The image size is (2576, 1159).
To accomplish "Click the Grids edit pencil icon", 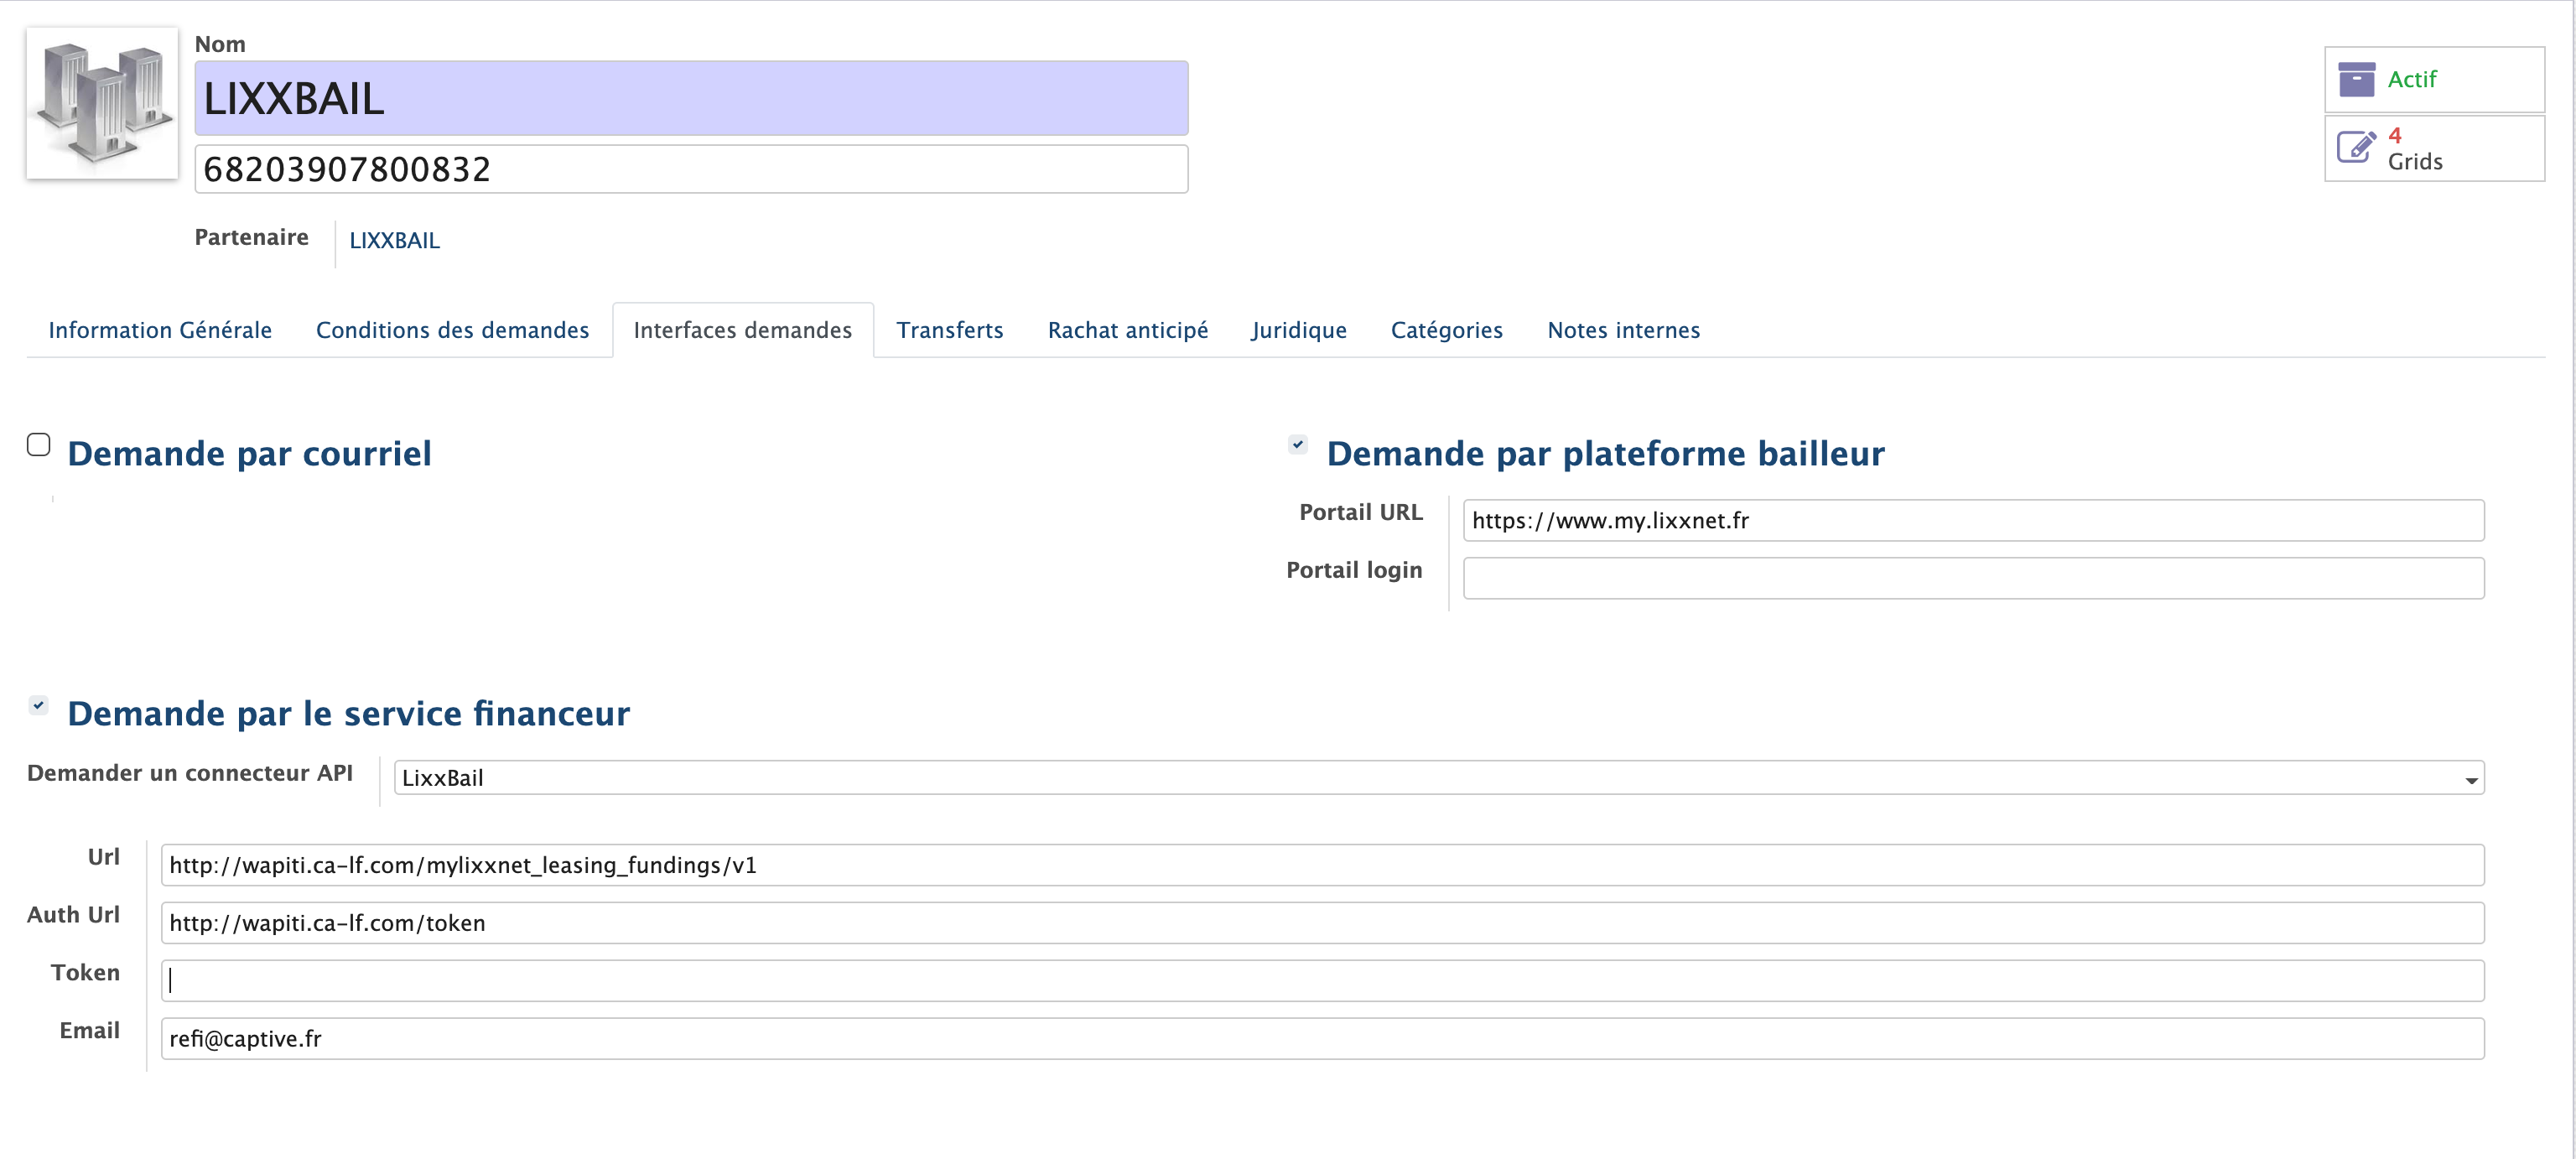I will click(x=2356, y=148).
